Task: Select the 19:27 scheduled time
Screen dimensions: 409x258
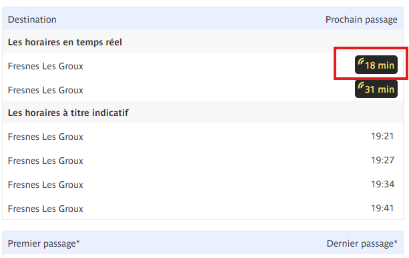Action: (x=383, y=160)
